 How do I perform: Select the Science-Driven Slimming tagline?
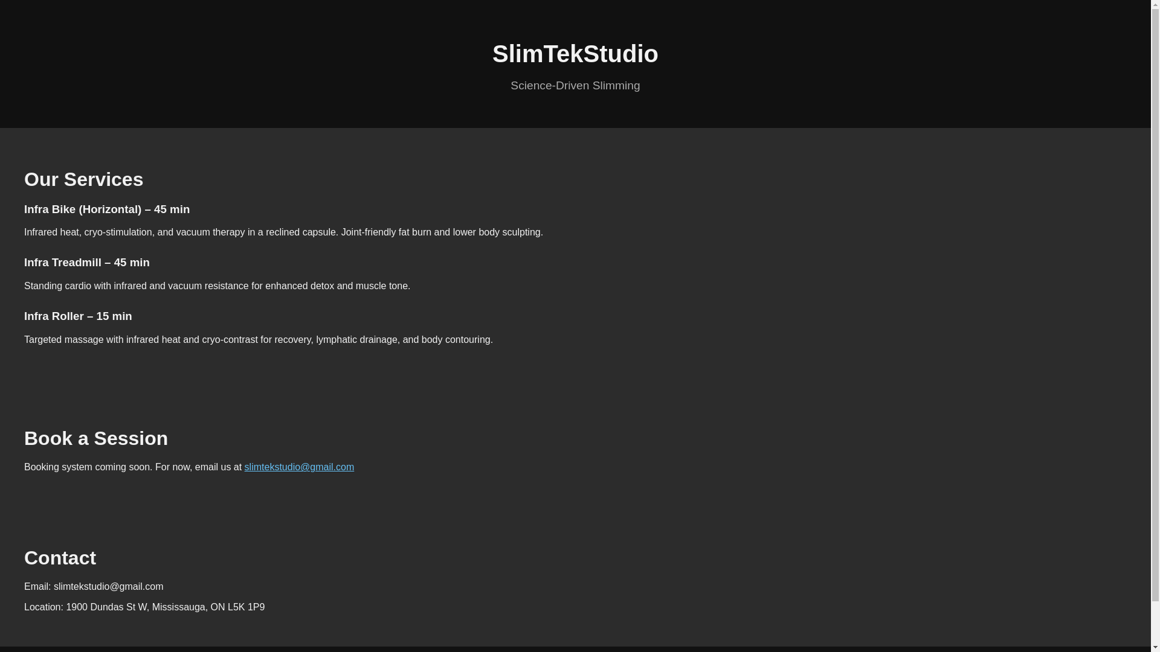[575, 85]
